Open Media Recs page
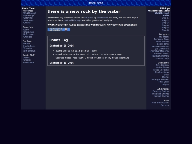 tap(29, 46)
